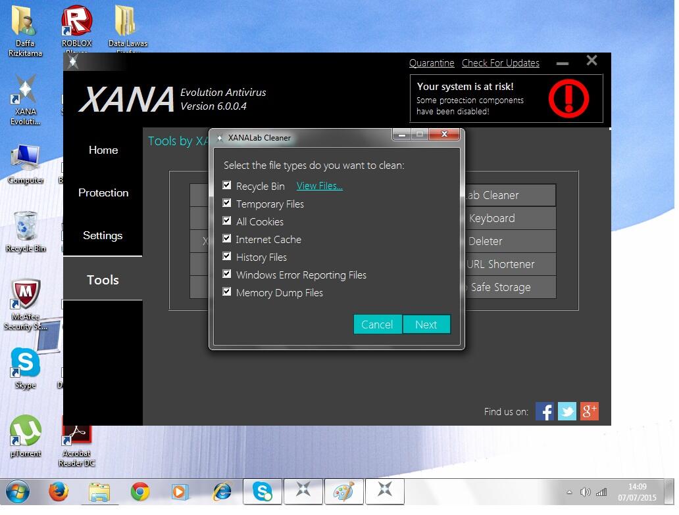The image size is (679, 515).
Task: Launch Firefox from the taskbar
Action: click(x=59, y=491)
